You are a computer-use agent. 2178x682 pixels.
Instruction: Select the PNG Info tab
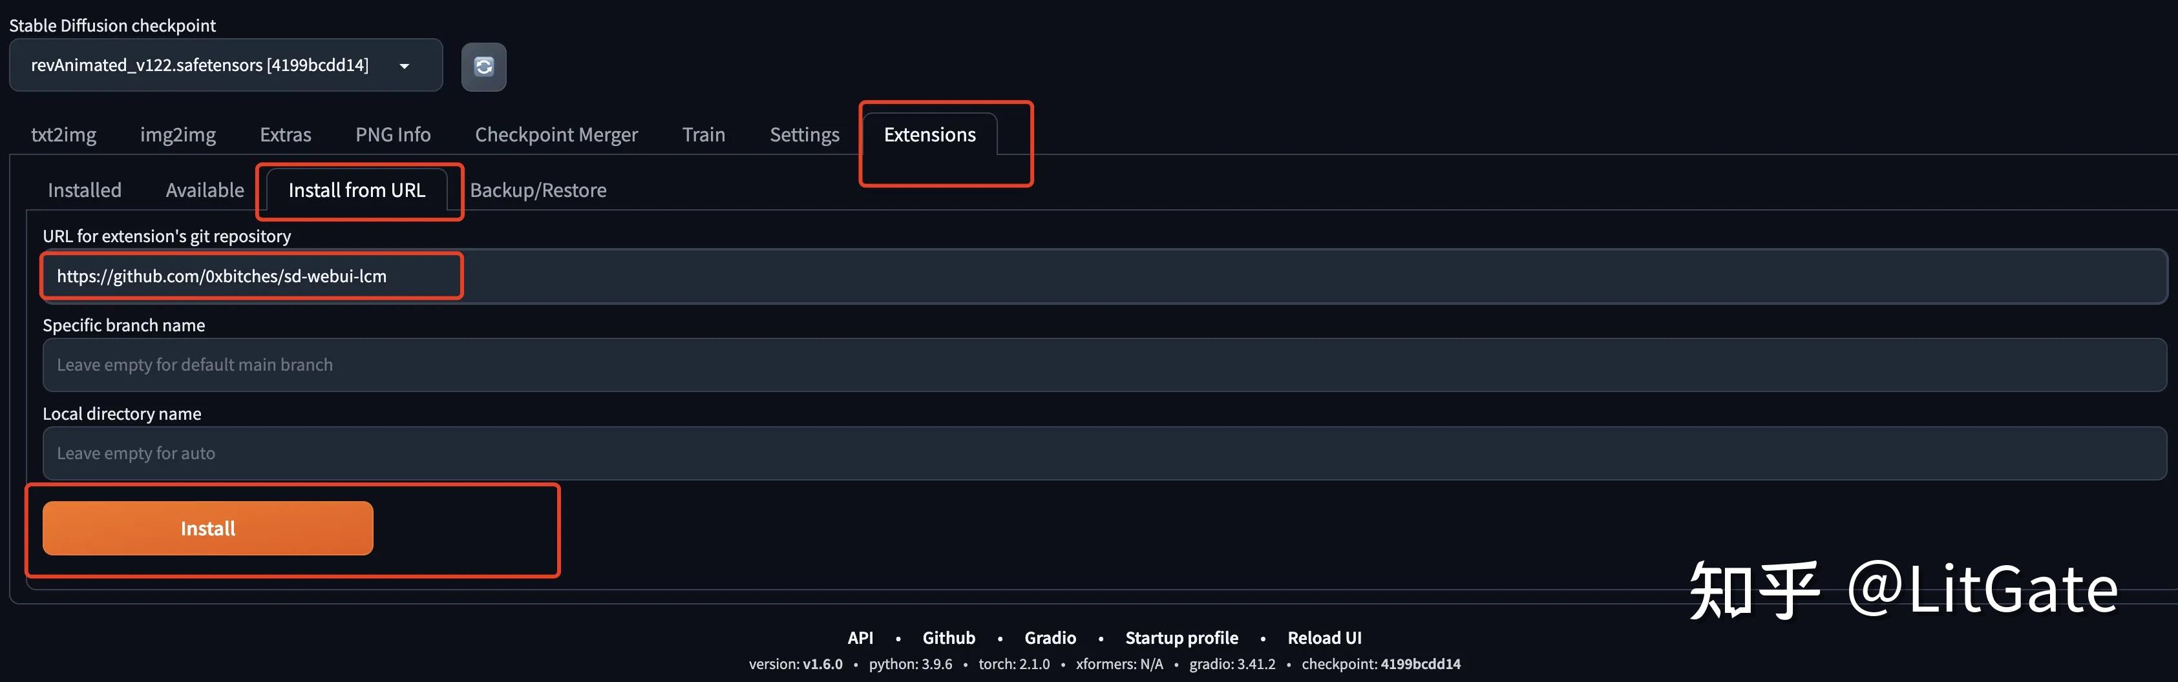tap(392, 135)
